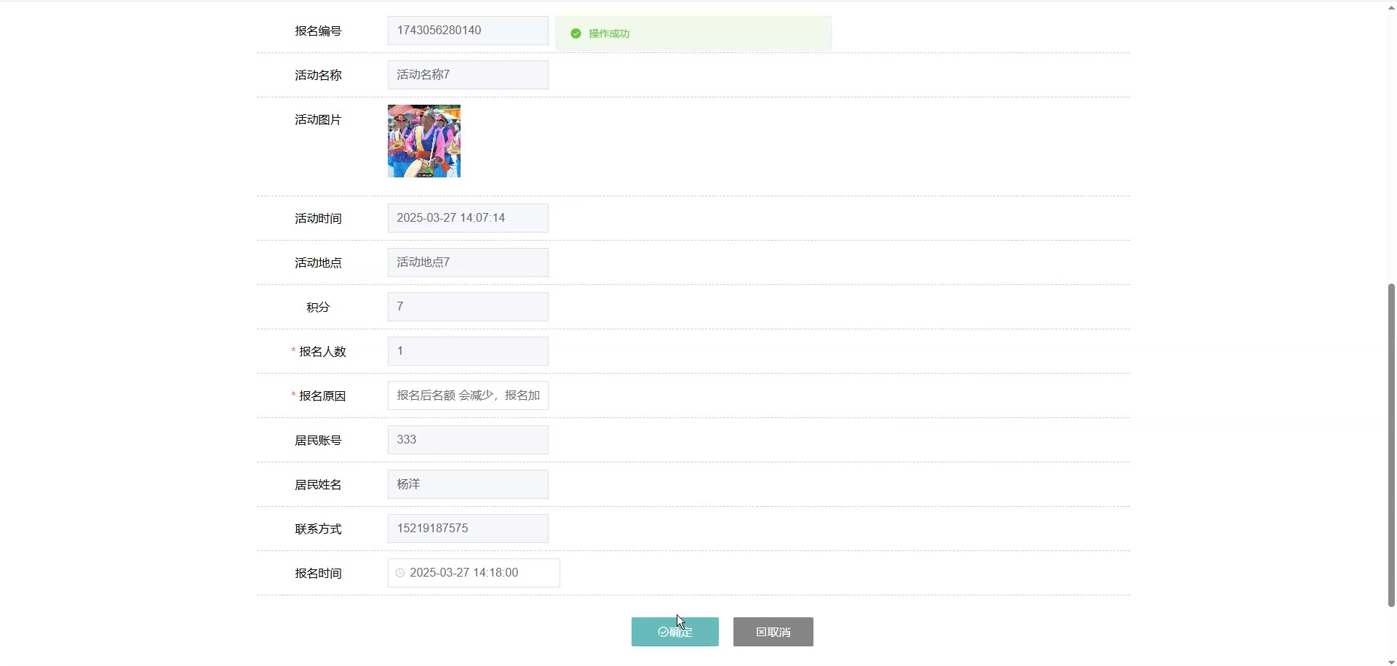Click the 报名编号 input field
Image resolution: width=1397 pixels, height=666 pixels.
click(468, 31)
